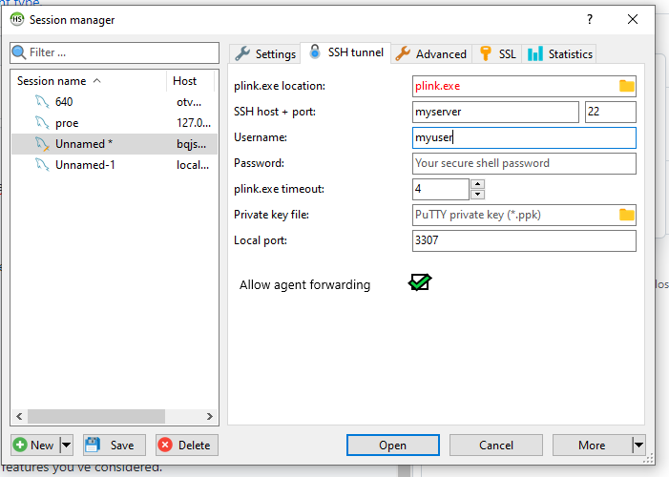
Task: Click the More button
Action: (x=593, y=445)
